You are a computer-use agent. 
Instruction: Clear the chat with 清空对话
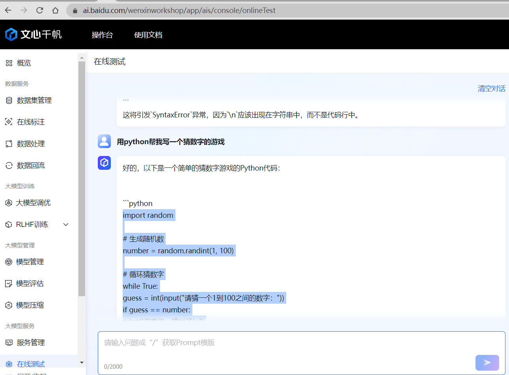pyautogui.click(x=492, y=89)
